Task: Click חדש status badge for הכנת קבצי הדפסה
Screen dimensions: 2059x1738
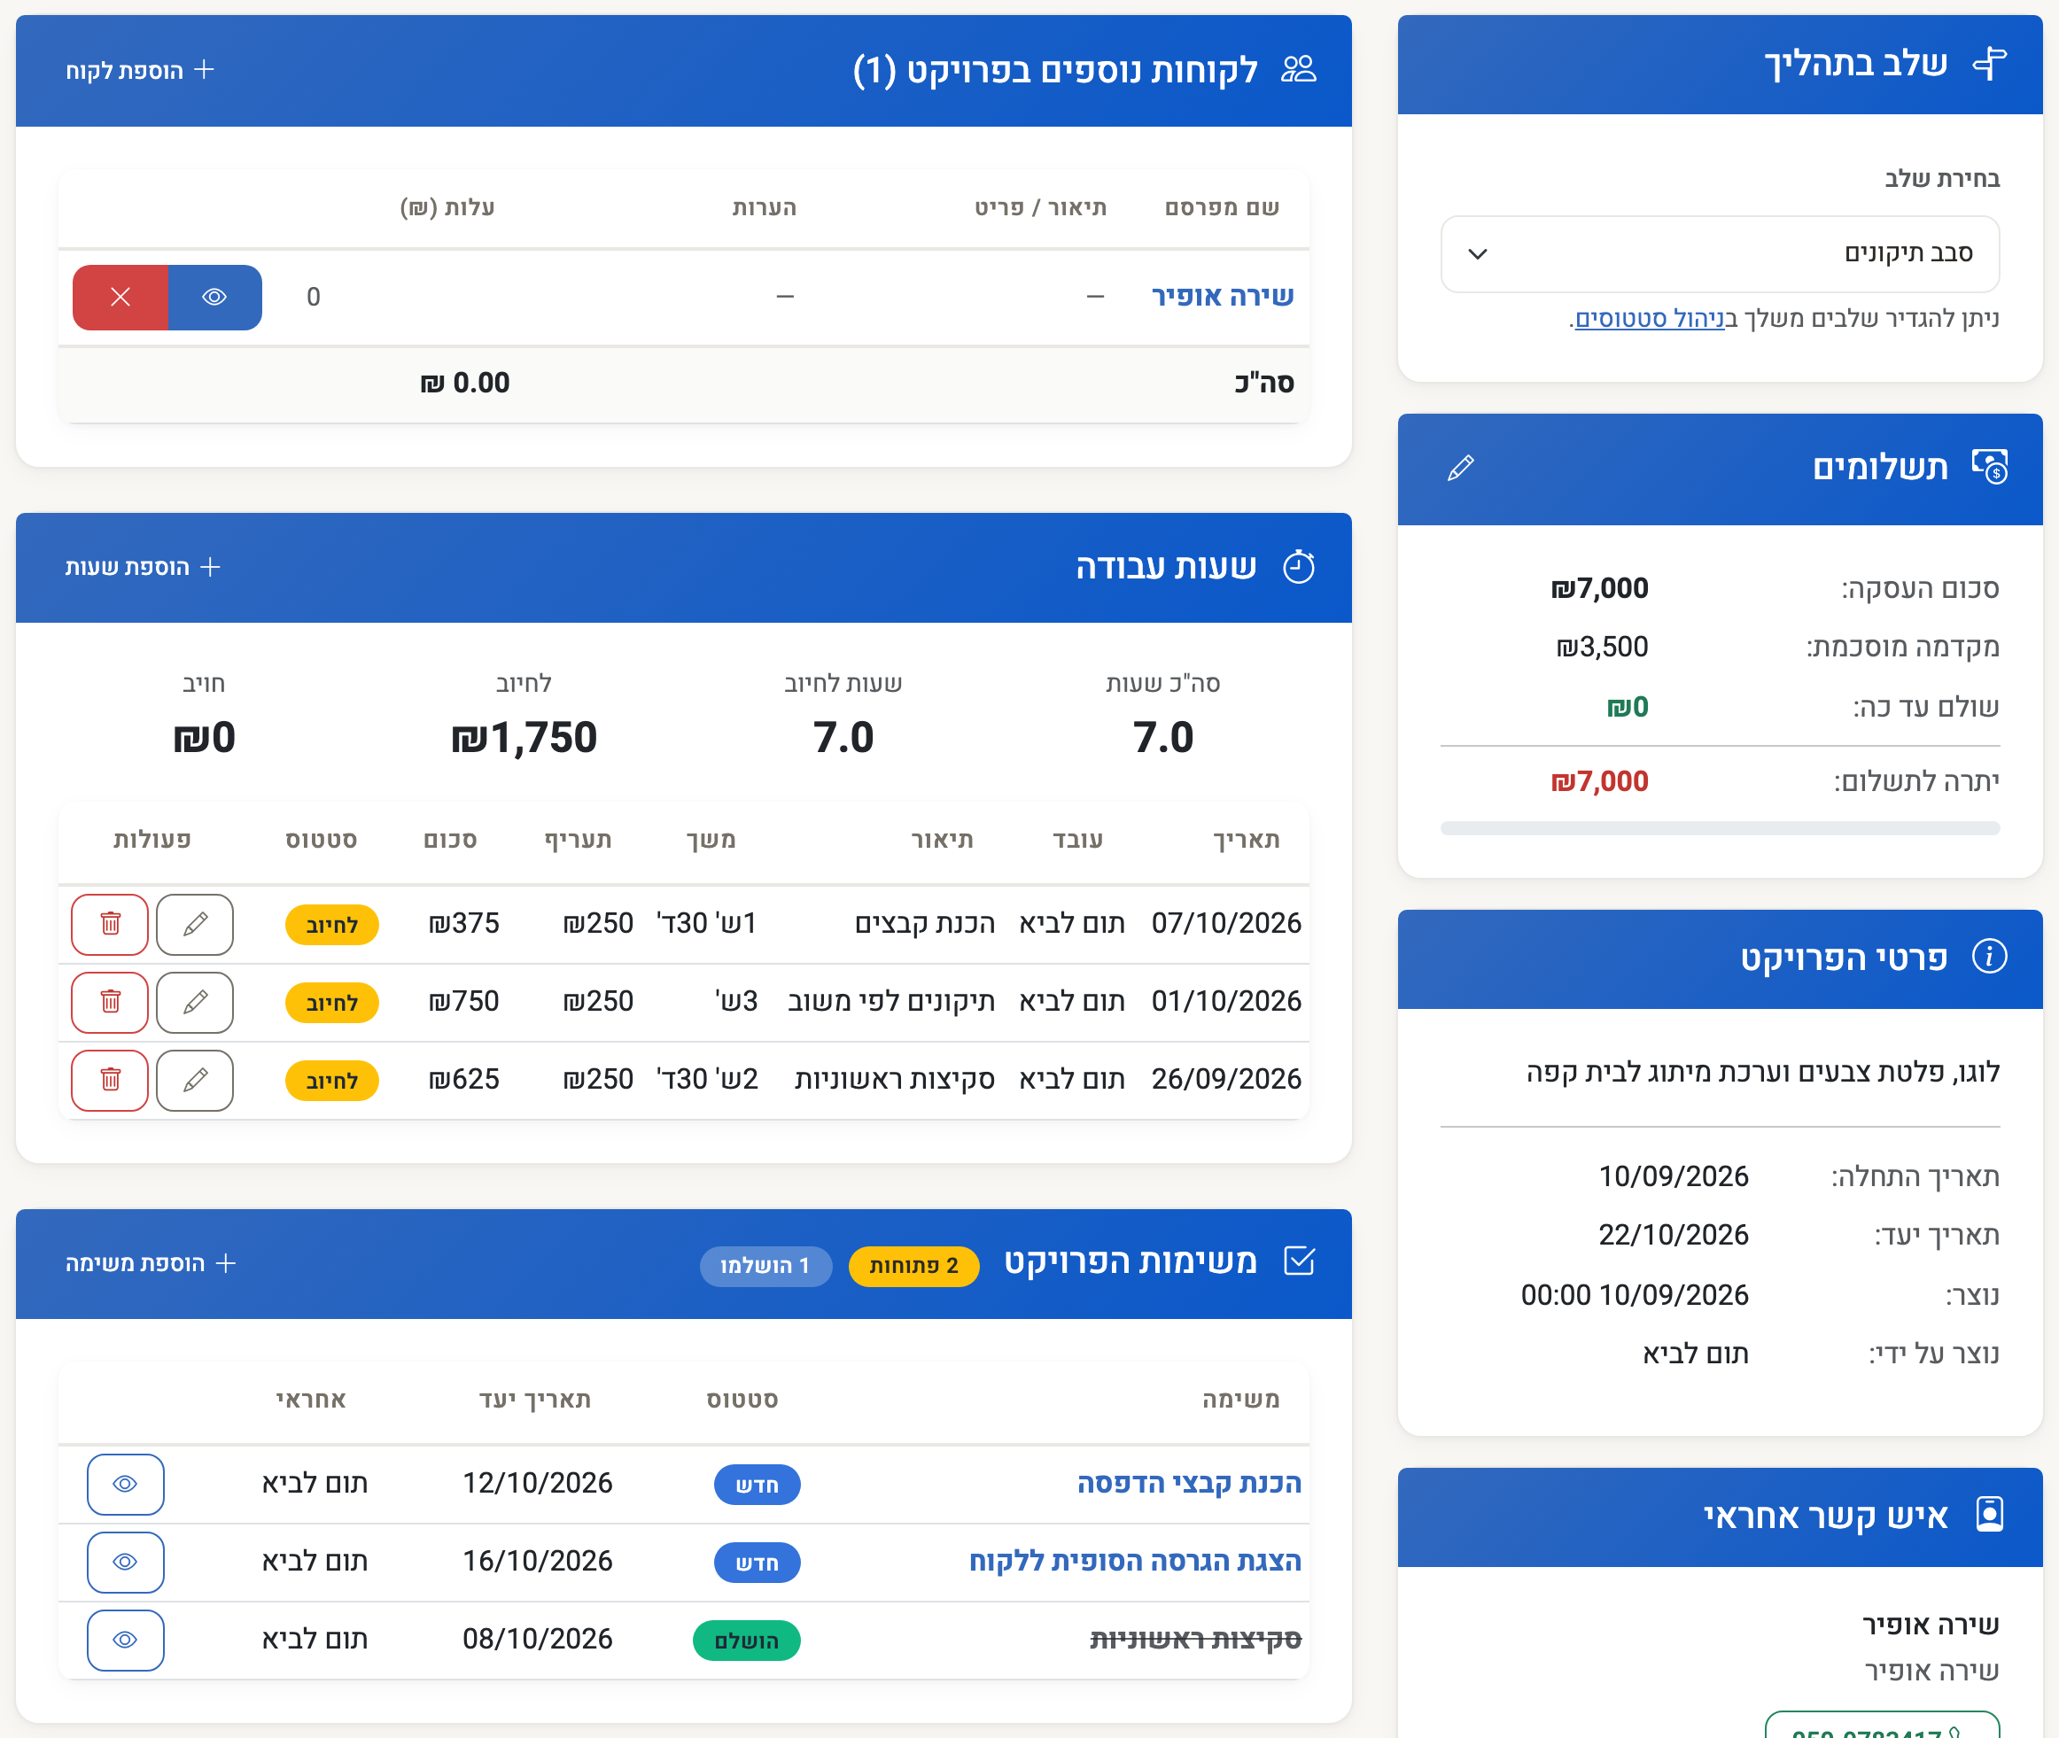Action: click(757, 1485)
